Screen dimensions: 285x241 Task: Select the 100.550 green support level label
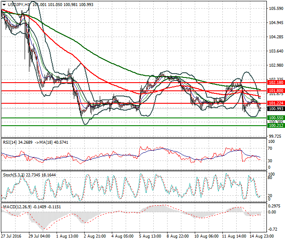point(275,117)
